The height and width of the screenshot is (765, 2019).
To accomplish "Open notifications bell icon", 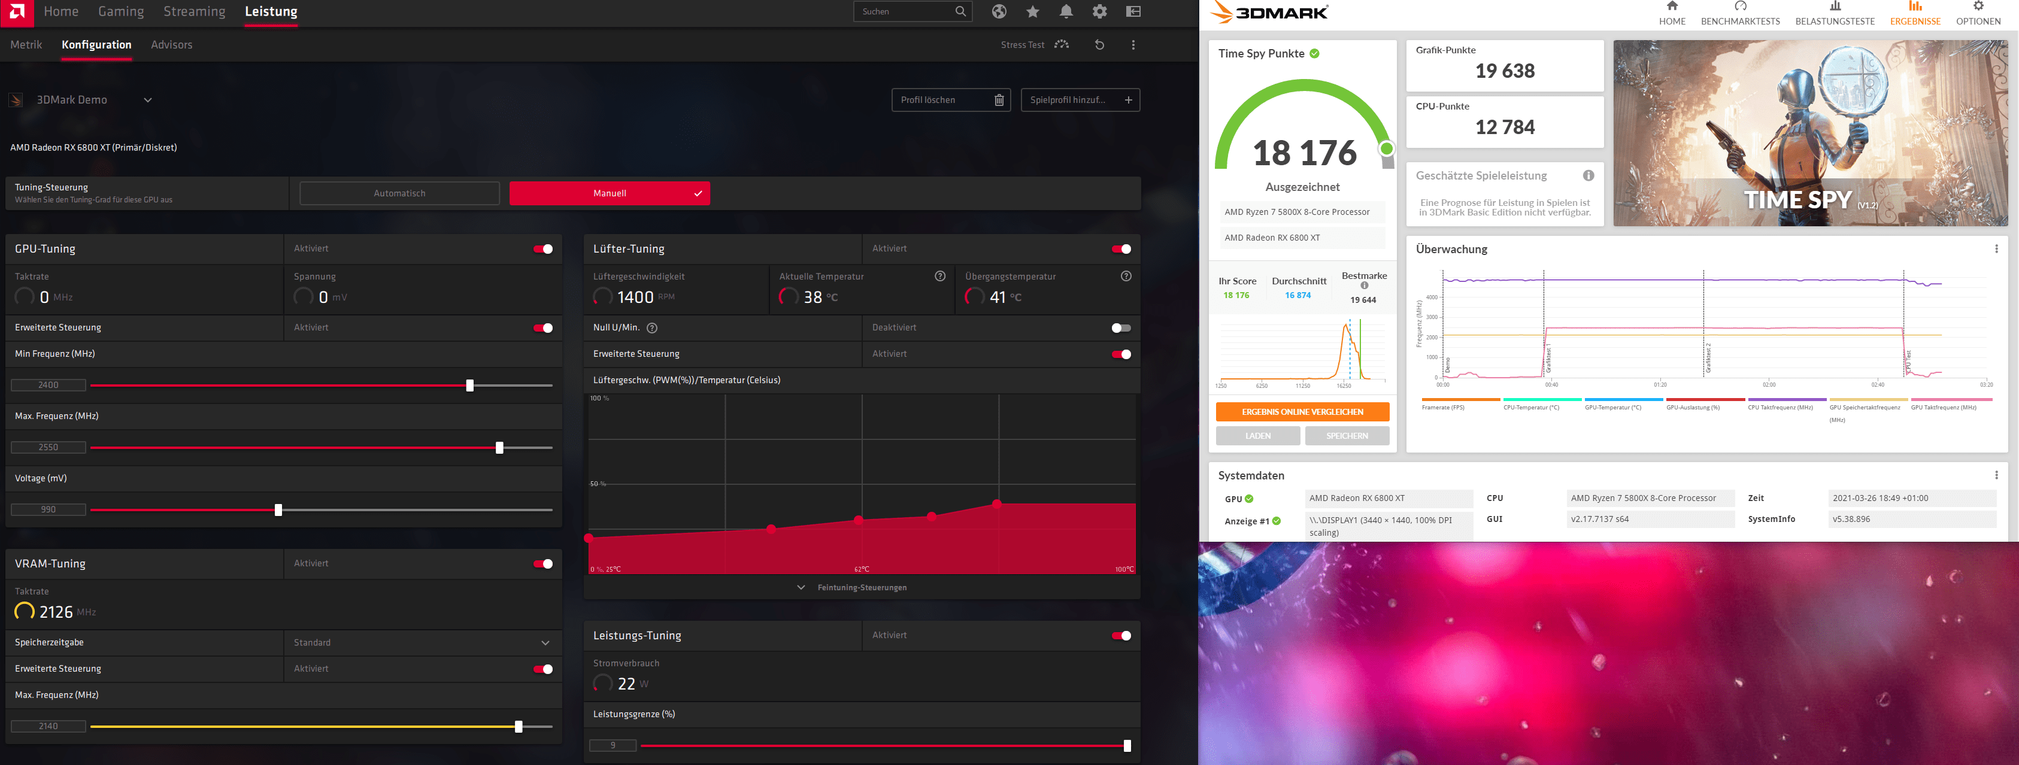I will coord(1066,11).
